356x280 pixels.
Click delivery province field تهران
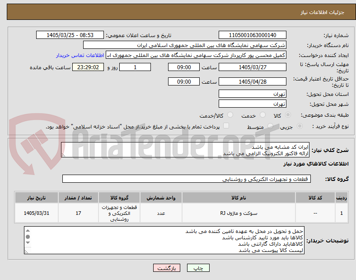(252, 94)
